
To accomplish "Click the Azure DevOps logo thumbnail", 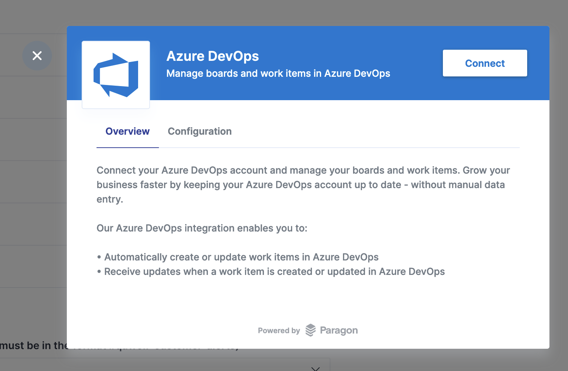I will pos(116,75).
